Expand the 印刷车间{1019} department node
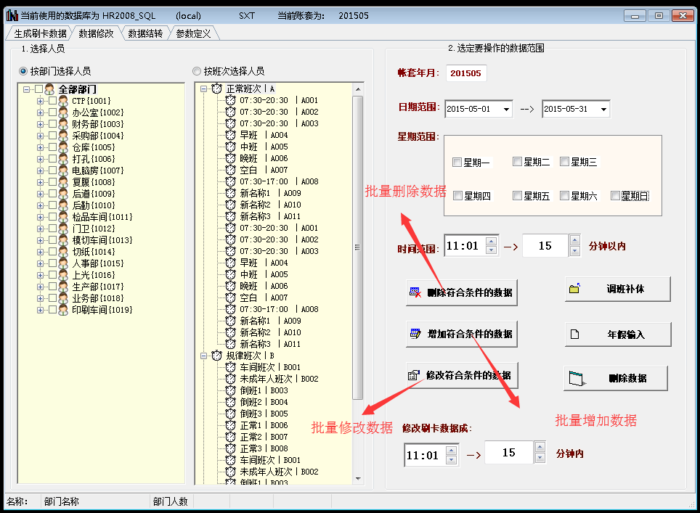This screenshot has height=513, width=700. point(40,310)
